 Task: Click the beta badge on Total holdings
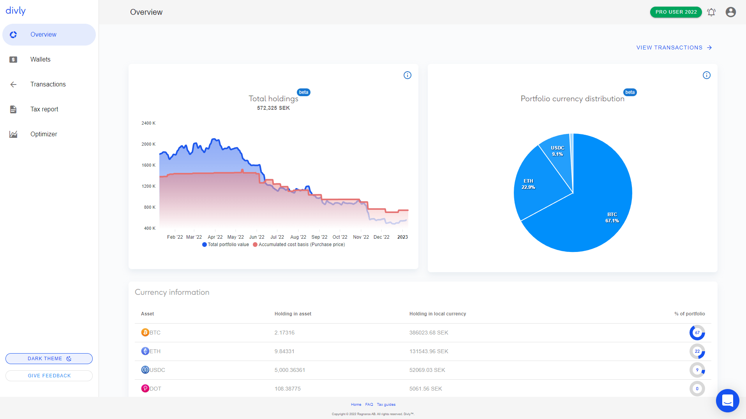point(303,92)
